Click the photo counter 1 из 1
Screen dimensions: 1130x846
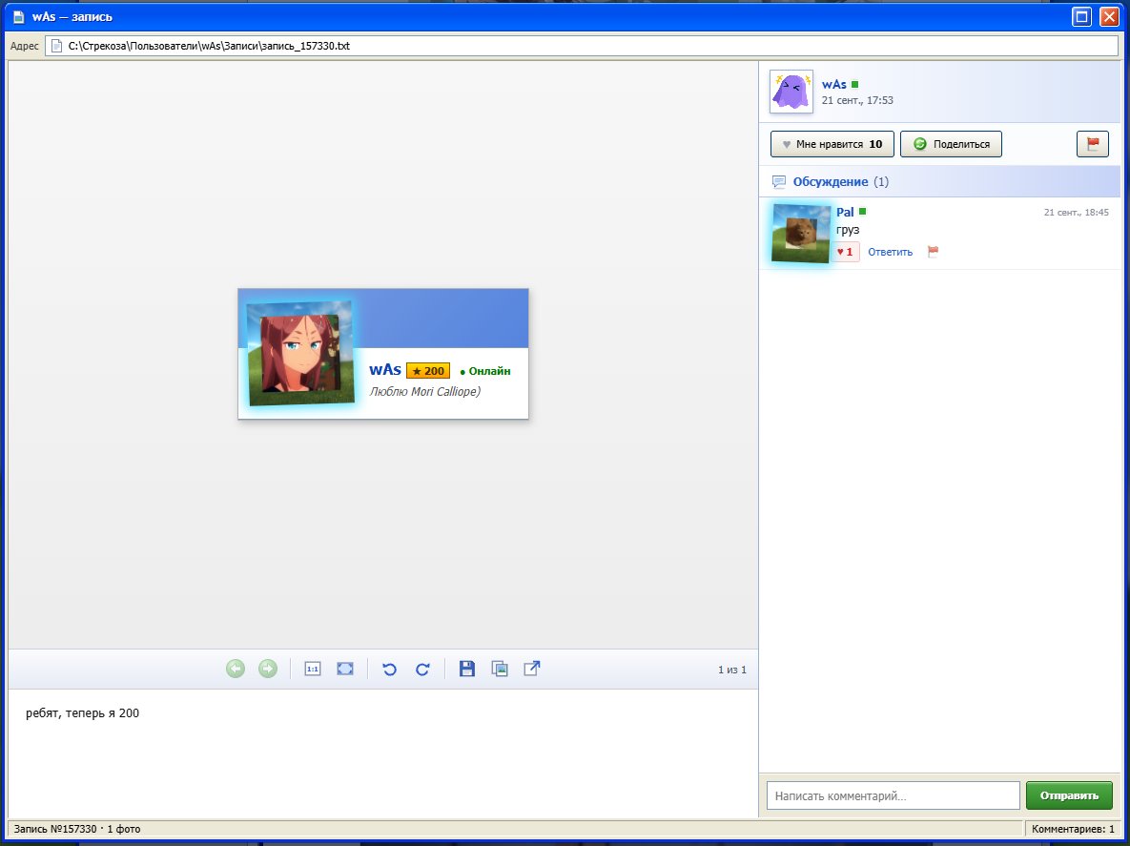(732, 670)
